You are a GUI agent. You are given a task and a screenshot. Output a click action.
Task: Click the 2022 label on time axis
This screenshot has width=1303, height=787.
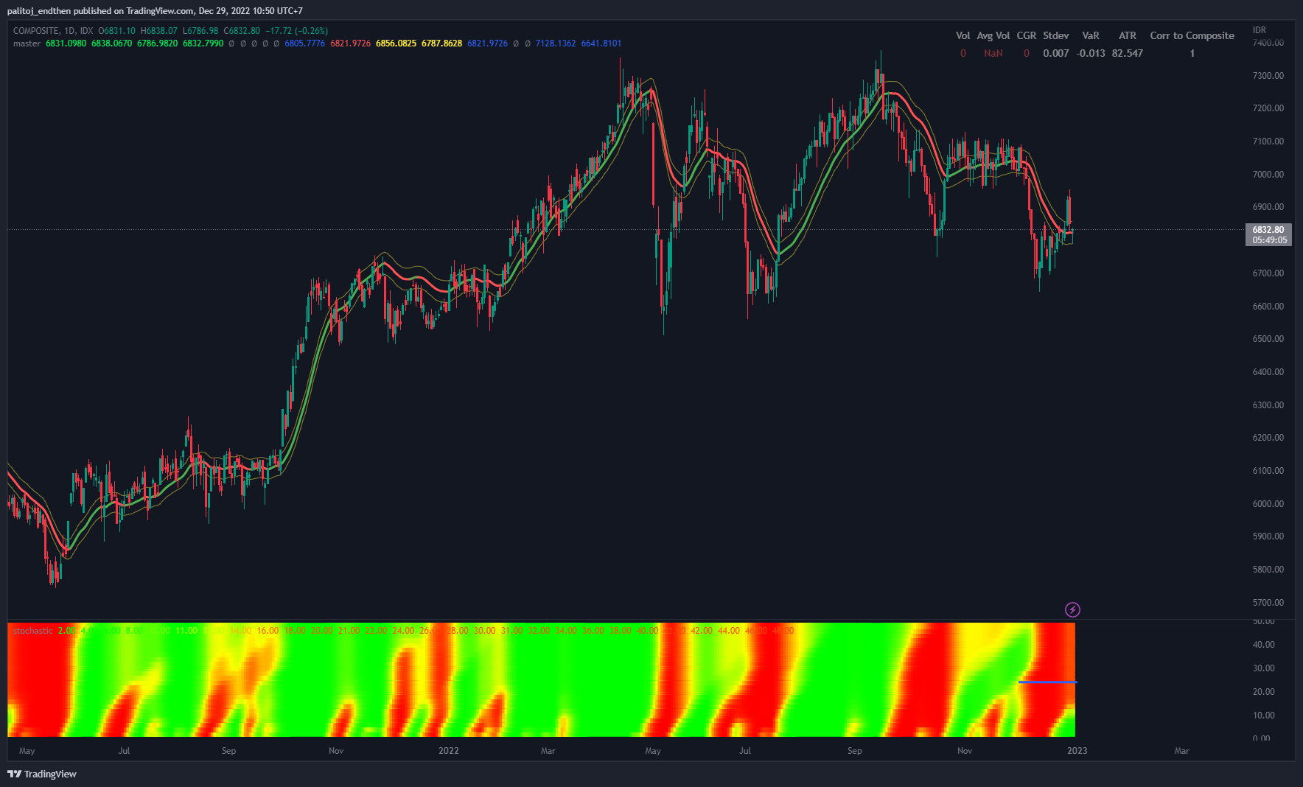point(448,751)
